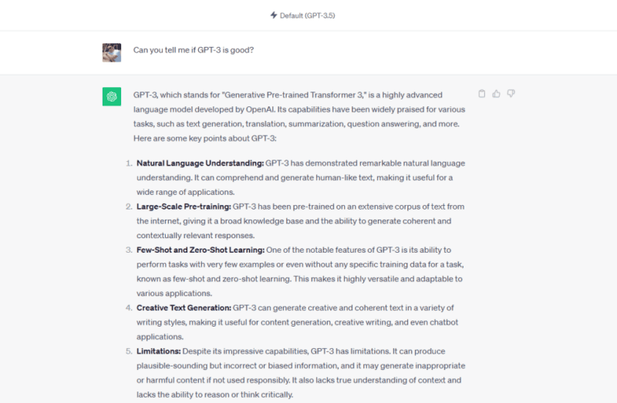Click list number 1 in the response
This screenshot has width=617, height=403.
pyautogui.click(x=129, y=163)
